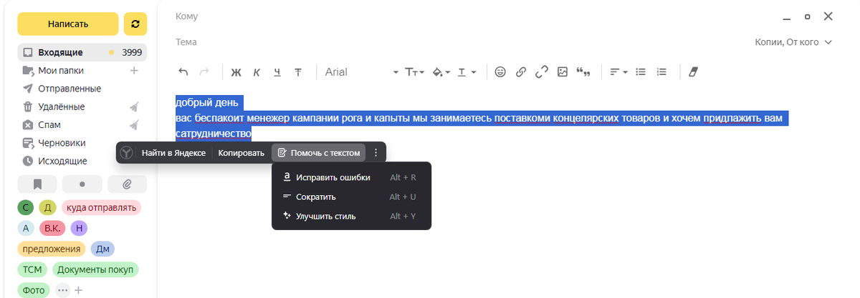
Task: Toggle strikethrough formatting
Action: click(298, 71)
